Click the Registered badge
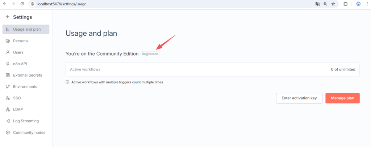Viewport: 371px width, 147px height. [x=150, y=54]
